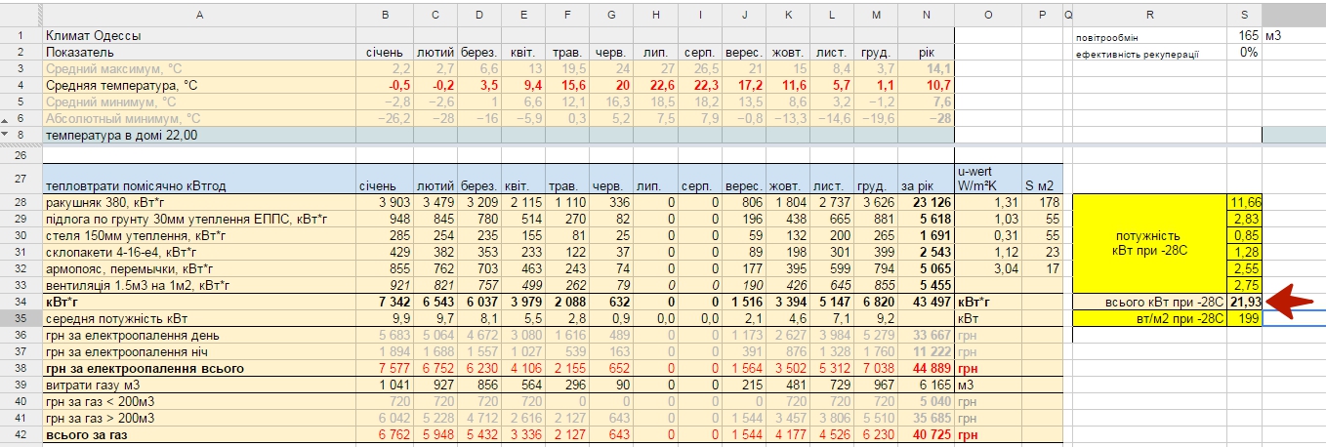The width and height of the screenshot is (1326, 447).
Task: Select the 'вт/м2 при -28С' value 199
Action: pos(1244,318)
